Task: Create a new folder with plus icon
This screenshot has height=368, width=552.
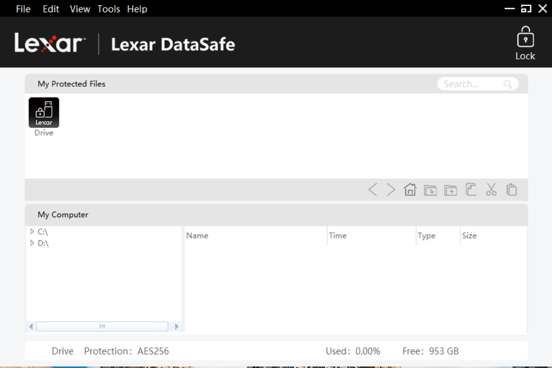Action: point(450,190)
